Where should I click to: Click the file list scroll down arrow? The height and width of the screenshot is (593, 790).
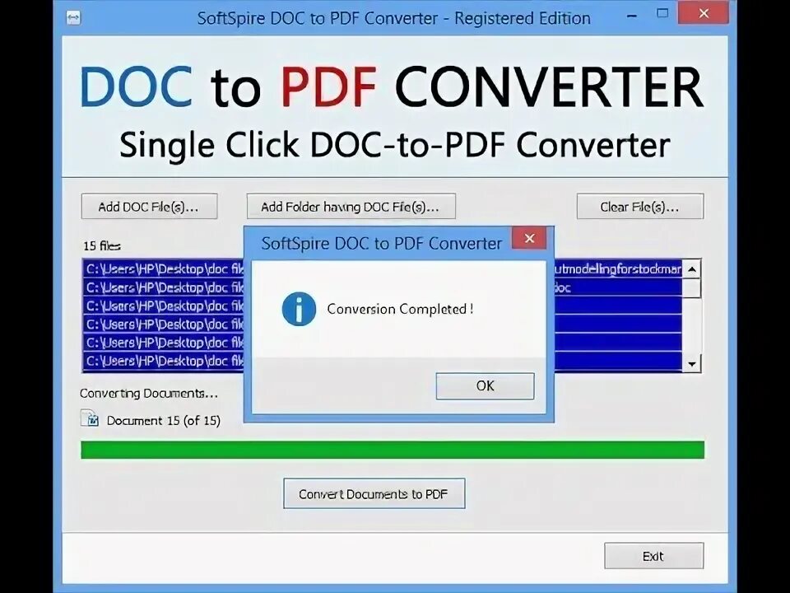coord(692,363)
